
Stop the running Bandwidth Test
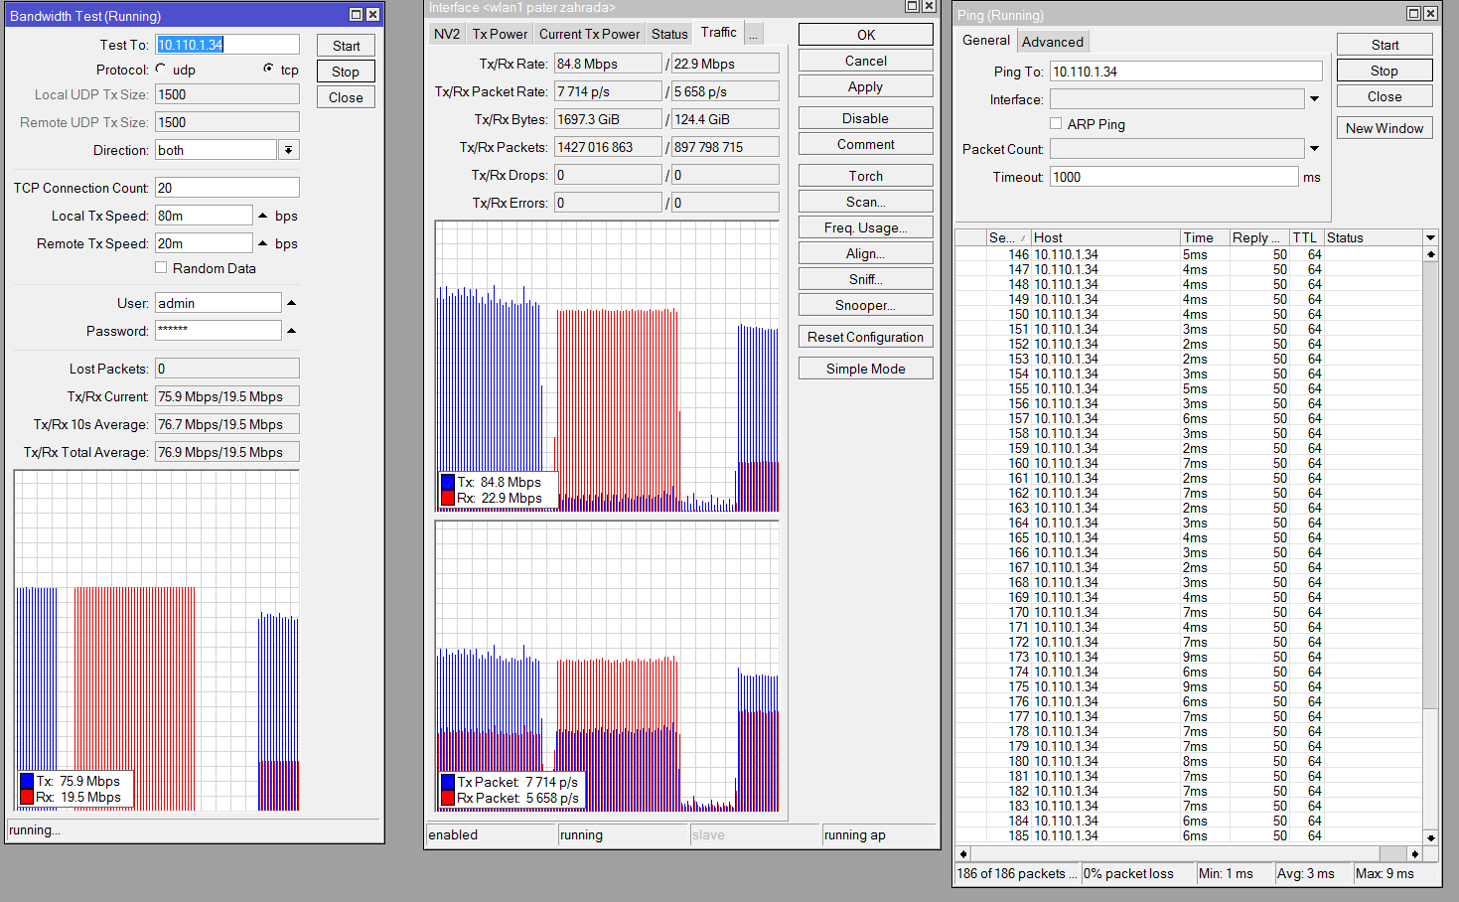346,72
